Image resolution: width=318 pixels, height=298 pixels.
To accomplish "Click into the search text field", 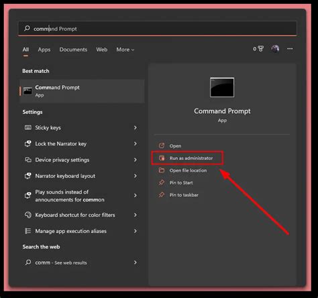I will coord(158,29).
